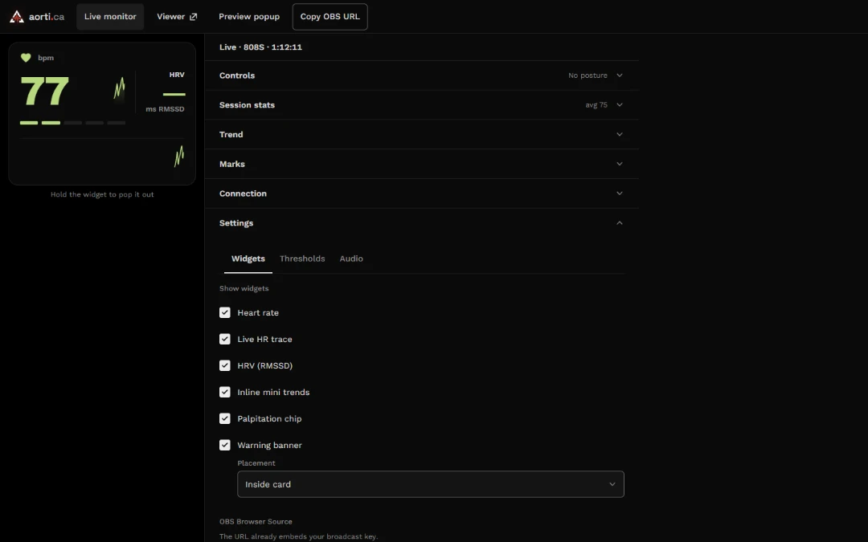Viewport: 868px width, 542px height.
Task: Open the Live monitor tab
Action: (x=110, y=17)
